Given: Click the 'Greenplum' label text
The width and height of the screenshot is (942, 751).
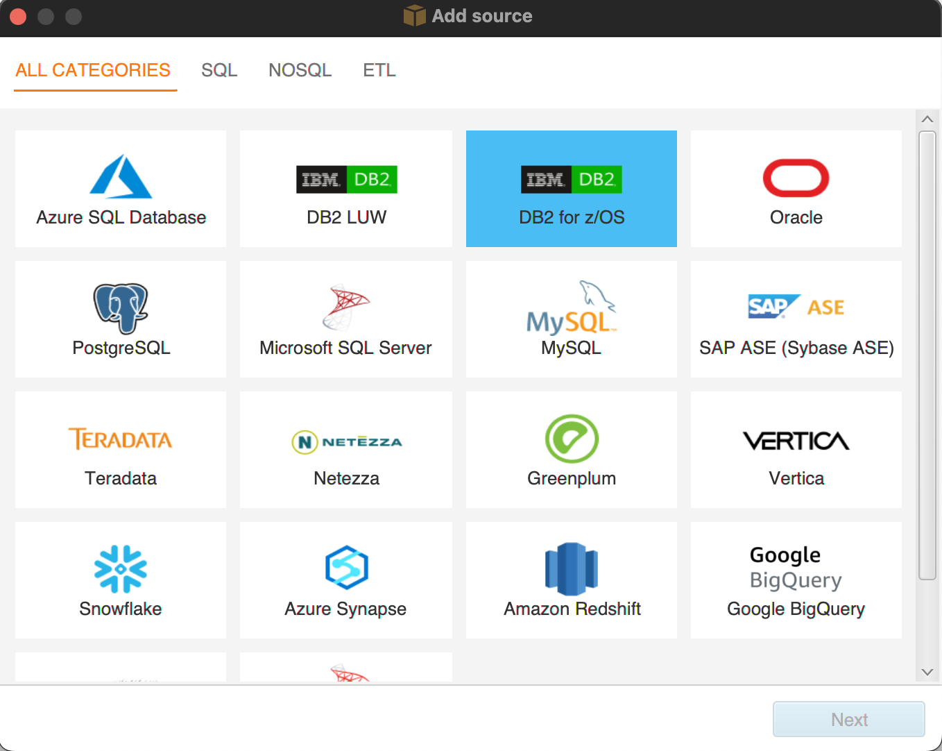Looking at the screenshot, I should click(x=572, y=478).
